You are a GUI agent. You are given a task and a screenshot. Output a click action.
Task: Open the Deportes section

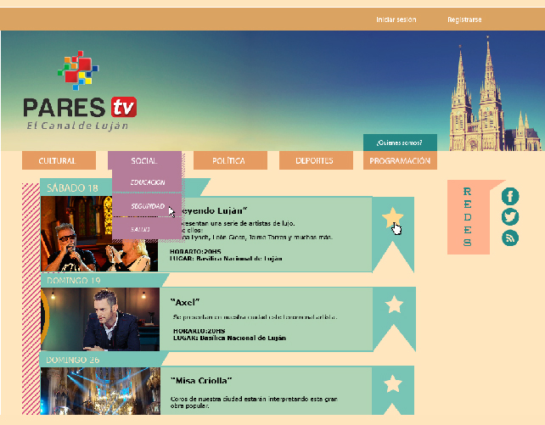[x=314, y=160]
